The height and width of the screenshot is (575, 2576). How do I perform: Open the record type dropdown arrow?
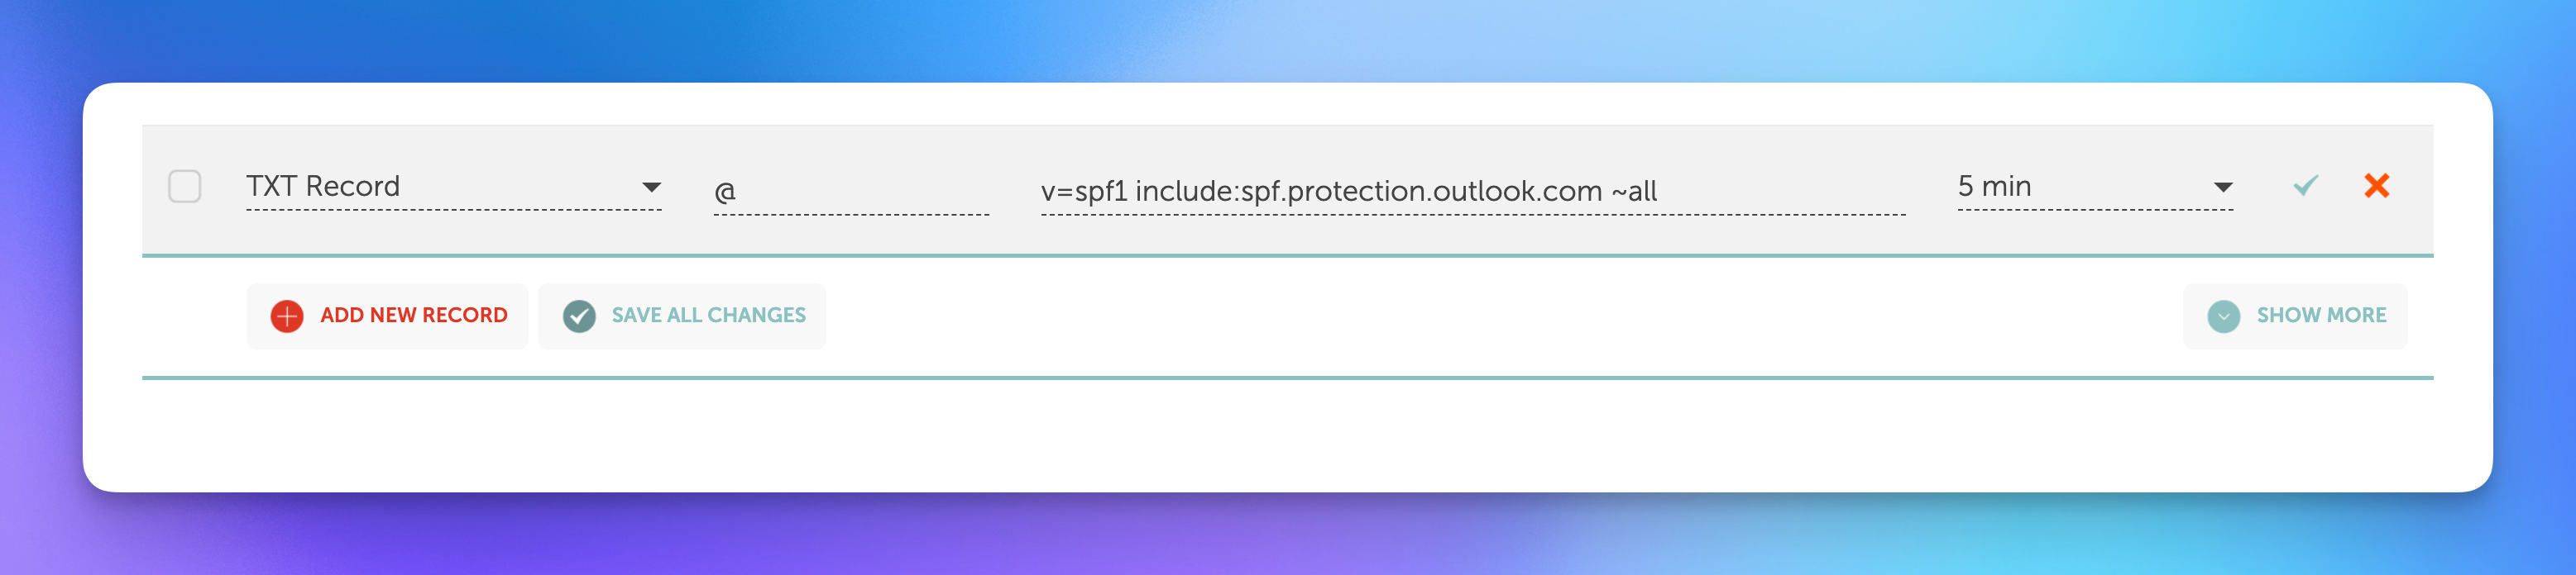pos(651,188)
